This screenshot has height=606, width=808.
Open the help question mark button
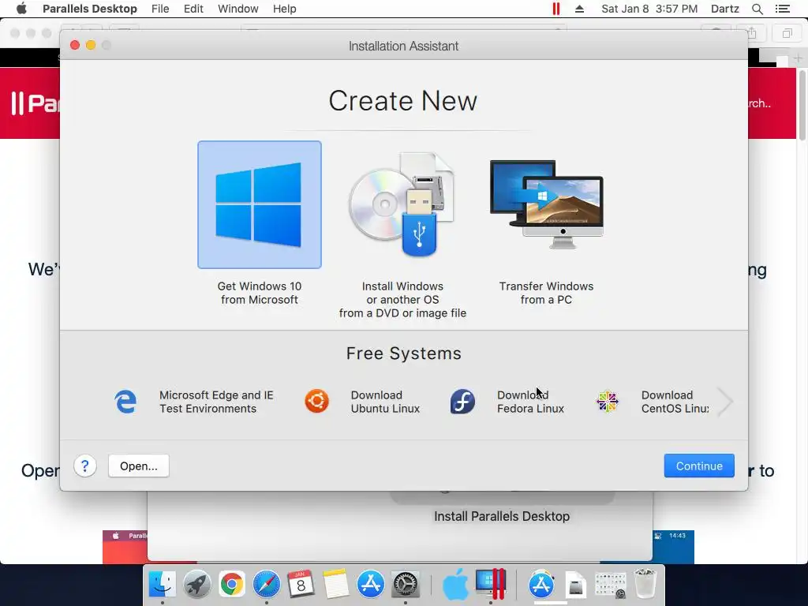point(85,466)
